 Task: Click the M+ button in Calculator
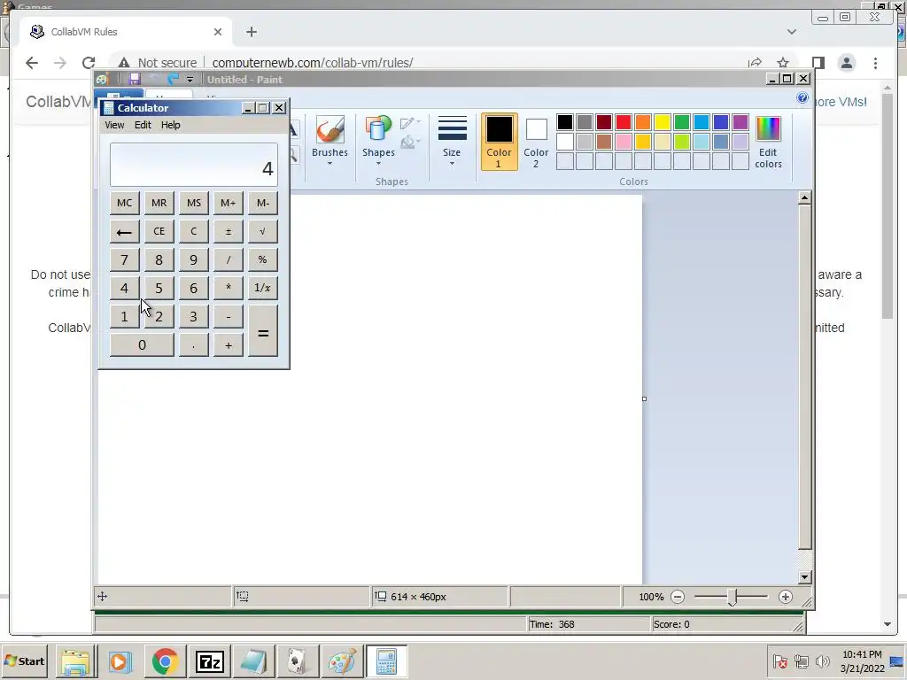229,203
